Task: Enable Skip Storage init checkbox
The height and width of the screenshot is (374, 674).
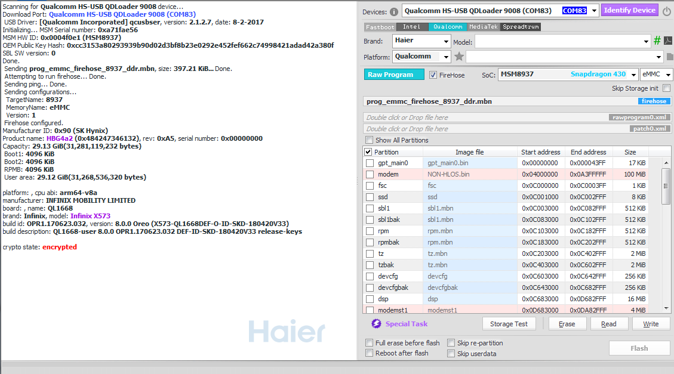Action: click(x=666, y=88)
